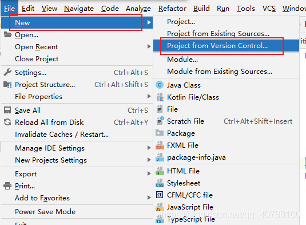Image resolution: width=306 pixels, height=225 pixels.
Task: Click the FXML File icon
Action: pos(160,145)
